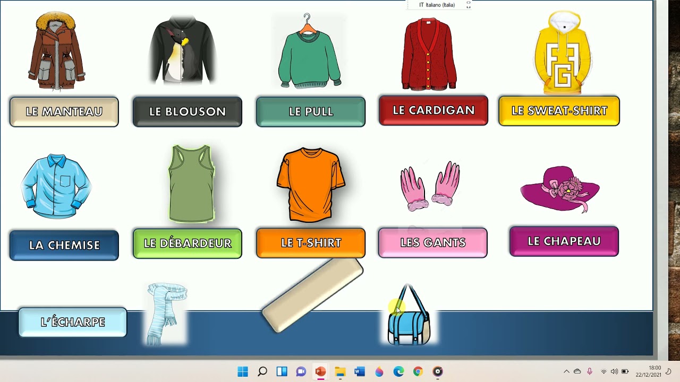Viewport: 680px width, 382px height.
Task: Click the LE PULL label button
Action: coord(311,112)
